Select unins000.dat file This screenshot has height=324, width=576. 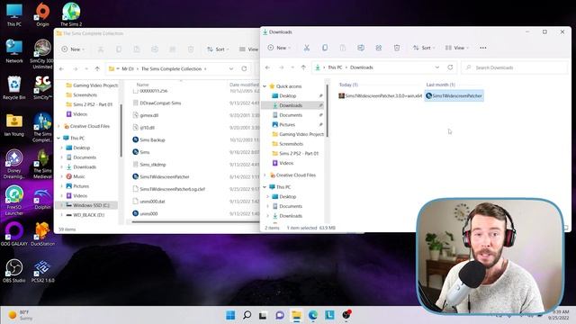tap(152, 202)
